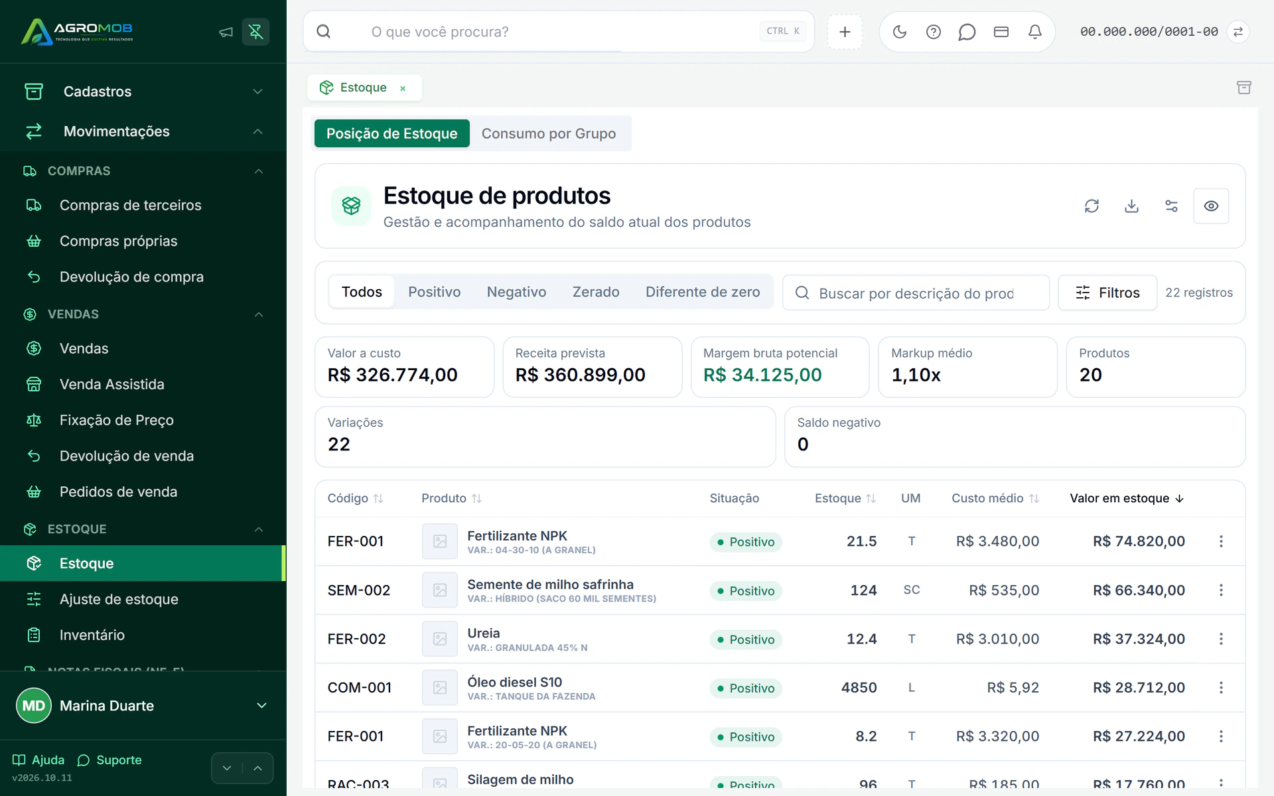Close the Estoque tab

coord(403,88)
